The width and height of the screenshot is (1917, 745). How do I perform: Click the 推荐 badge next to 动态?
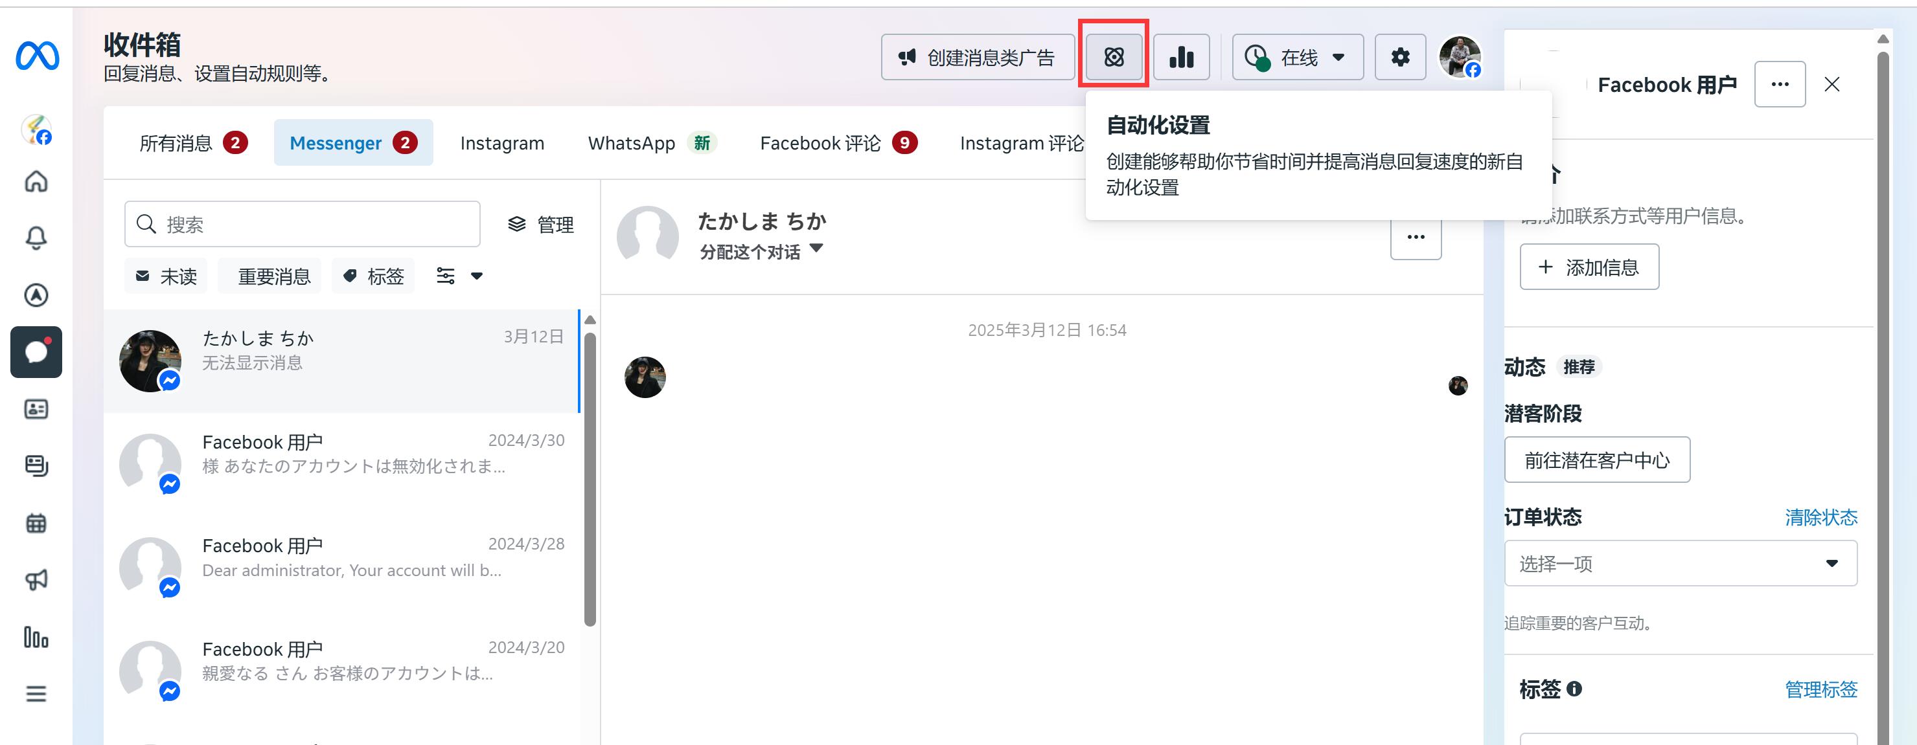pyautogui.click(x=1578, y=366)
